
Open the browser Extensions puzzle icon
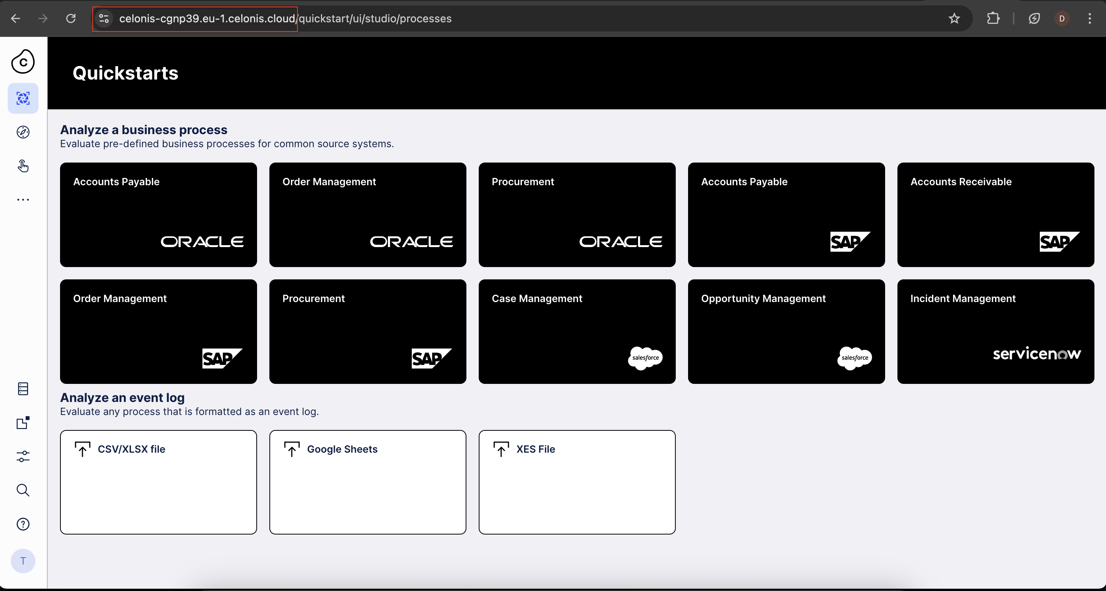993,18
